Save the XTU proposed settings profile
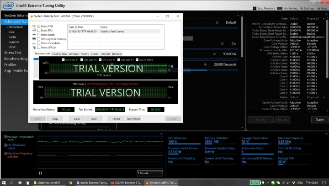 (319, 119)
